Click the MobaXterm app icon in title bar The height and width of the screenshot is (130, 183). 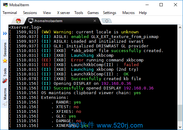5,5
